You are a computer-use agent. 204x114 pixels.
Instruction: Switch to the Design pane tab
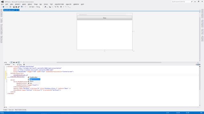tap(8, 65)
